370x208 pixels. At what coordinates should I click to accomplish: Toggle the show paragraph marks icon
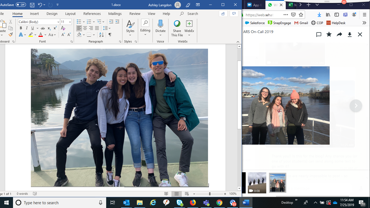point(110,35)
